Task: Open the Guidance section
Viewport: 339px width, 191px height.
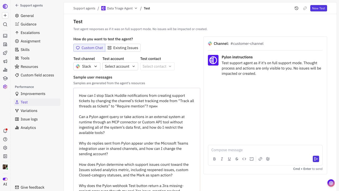Action: click(x=37, y=24)
